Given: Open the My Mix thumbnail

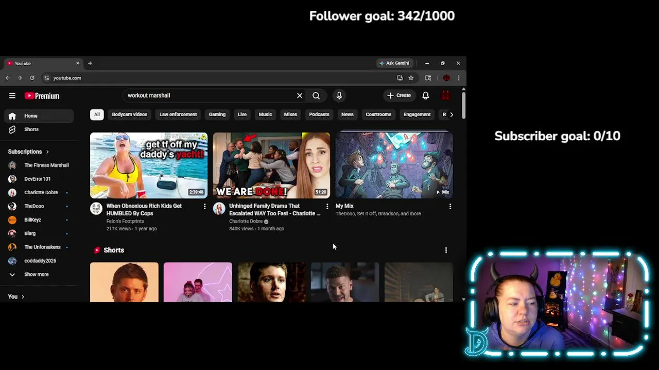Looking at the screenshot, I should (394, 165).
